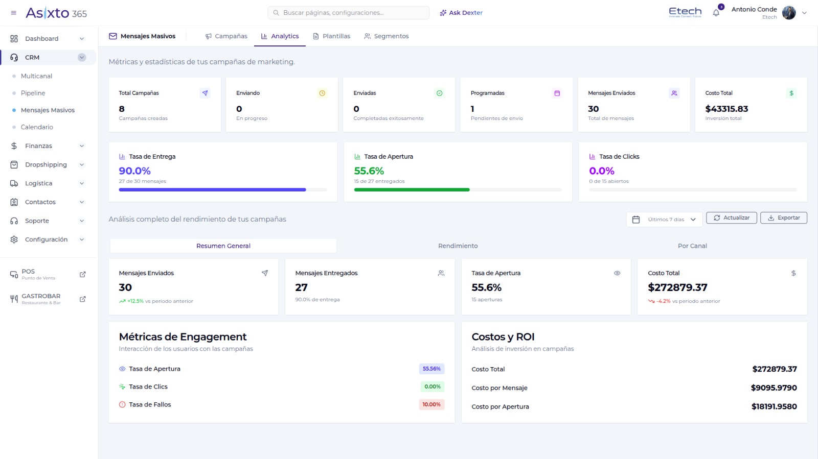Click the Costo Total dollar icon
Screen dimensions: 818x459
coord(791,93)
